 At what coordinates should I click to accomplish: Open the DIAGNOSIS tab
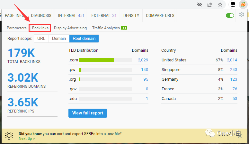(x=41, y=15)
